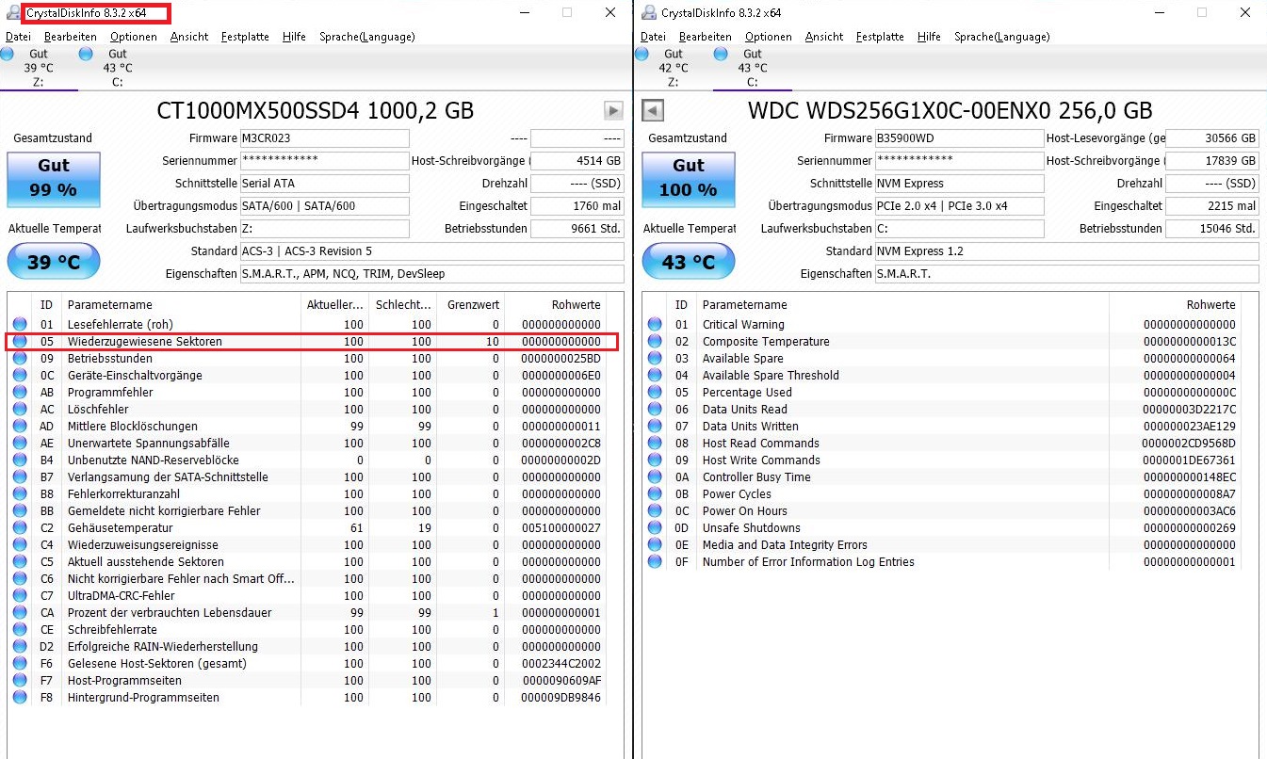1267x759 pixels.
Task: Select the Z: disk status orb in left window
Action: pyautogui.click(x=8, y=55)
